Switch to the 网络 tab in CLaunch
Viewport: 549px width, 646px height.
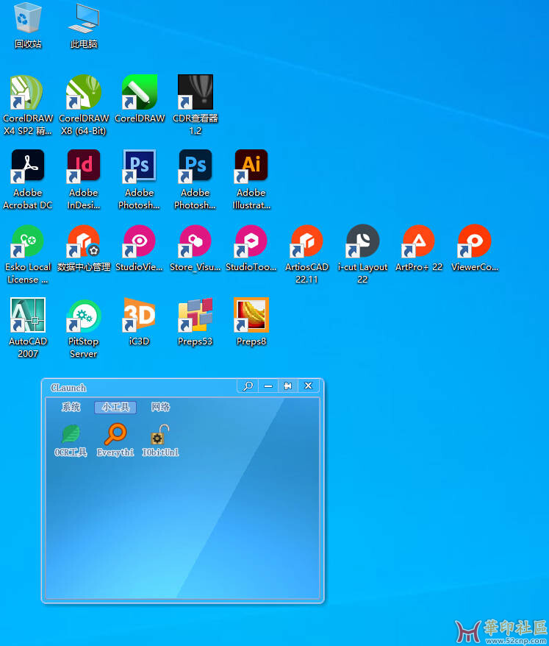click(x=160, y=407)
